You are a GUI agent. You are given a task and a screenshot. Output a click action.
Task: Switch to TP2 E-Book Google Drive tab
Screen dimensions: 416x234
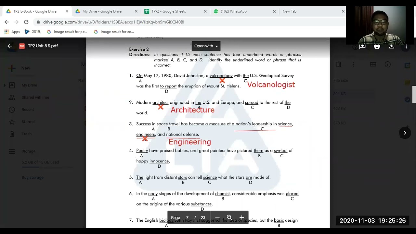click(35, 11)
